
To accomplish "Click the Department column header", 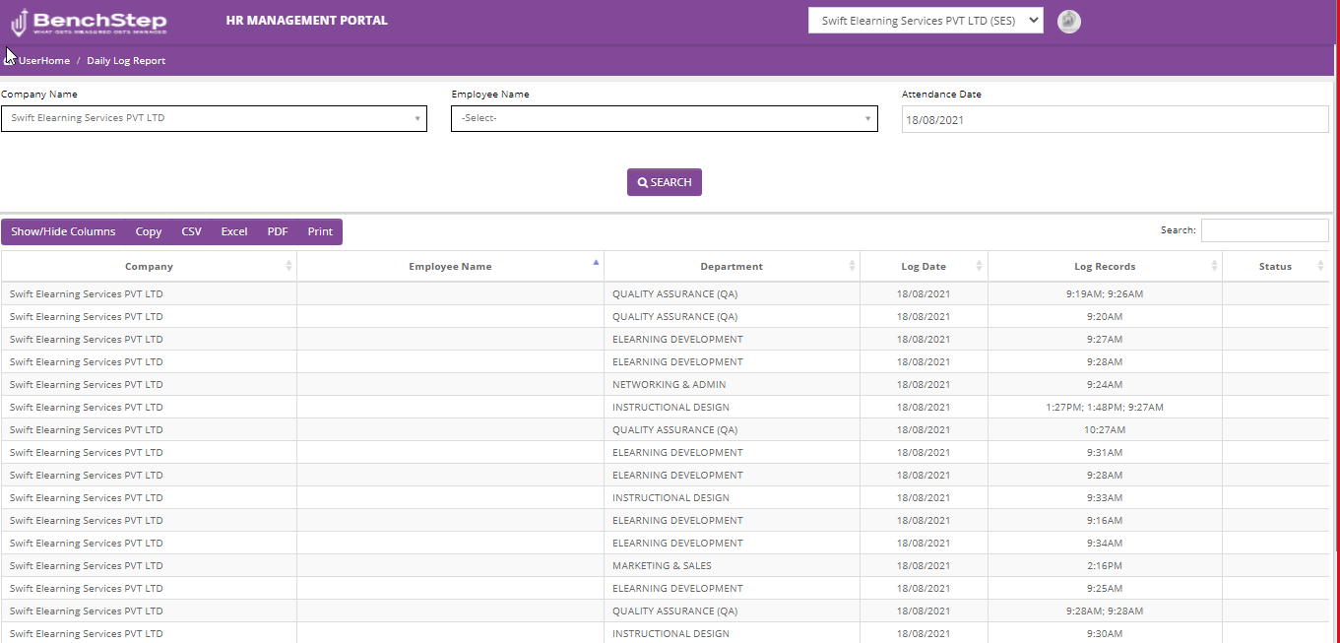I will point(732,266).
